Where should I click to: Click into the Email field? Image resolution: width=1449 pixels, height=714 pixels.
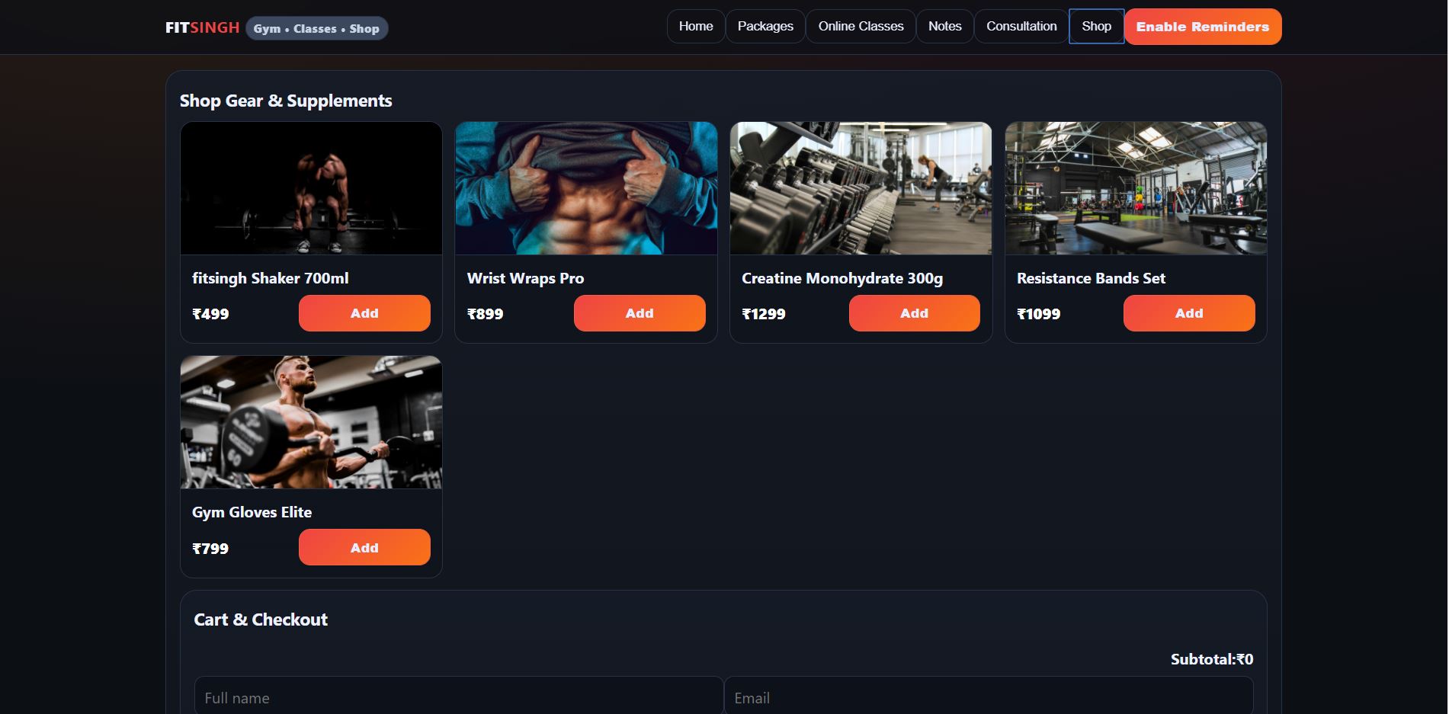click(988, 697)
